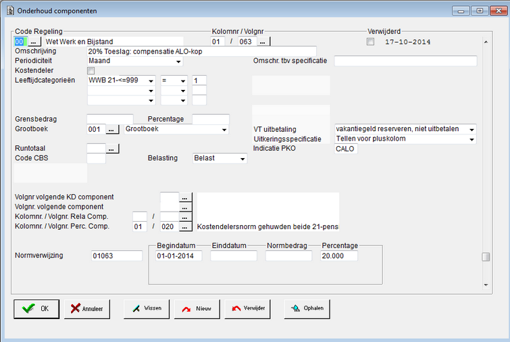Click the Ophalen button

coord(307,309)
